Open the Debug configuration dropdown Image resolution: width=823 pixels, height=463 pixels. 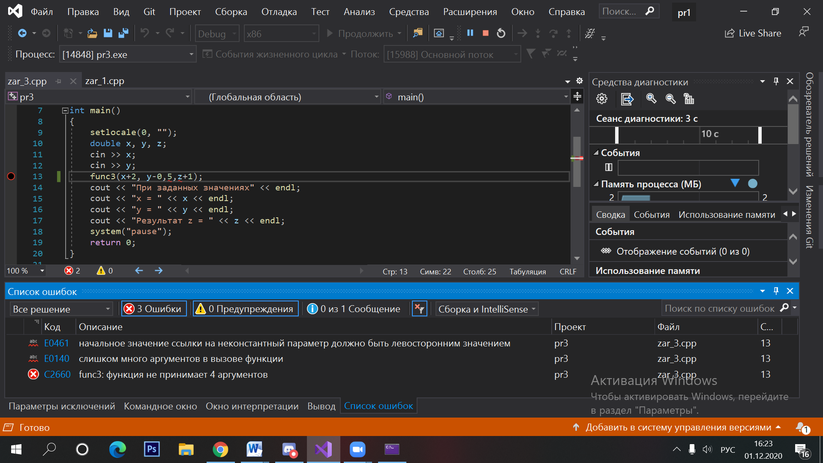pyautogui.click(x=217, y=33)
